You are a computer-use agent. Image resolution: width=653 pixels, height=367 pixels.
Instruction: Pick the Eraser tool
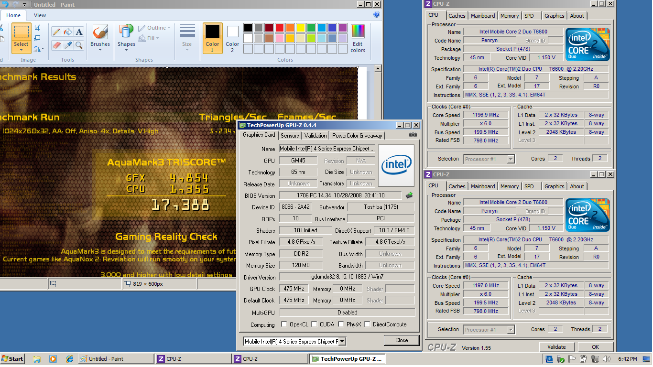56,45
